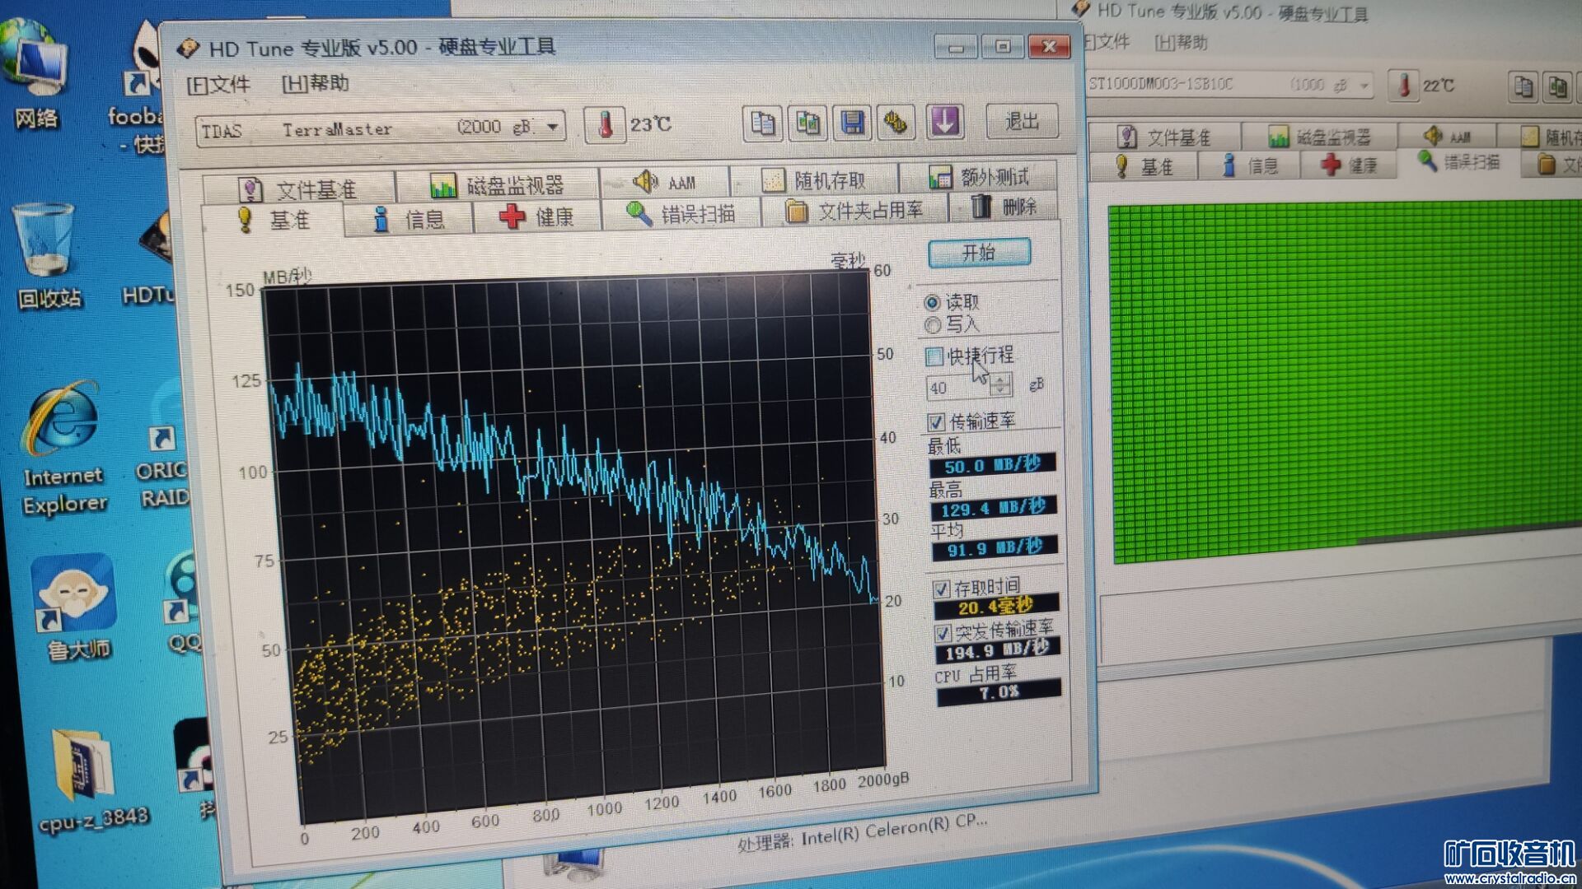Select the 错误扫描 tab in the rear window

click(x=1458, y=162)
